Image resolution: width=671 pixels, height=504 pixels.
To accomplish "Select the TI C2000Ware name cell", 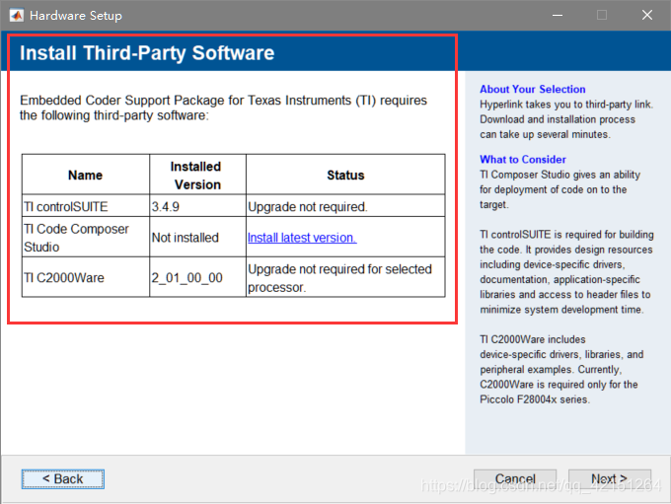I will (x=86, y=277).
